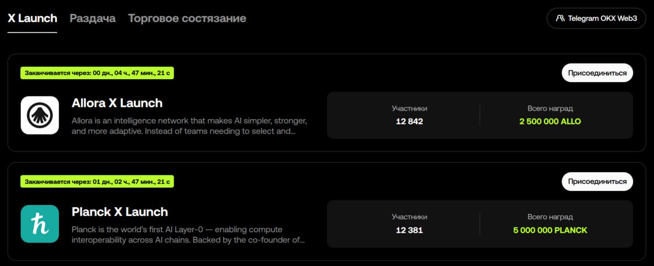This screenshot has width=654, height=266.
Task: Click Allora participants count 12 842
Action: pos(409,122)
